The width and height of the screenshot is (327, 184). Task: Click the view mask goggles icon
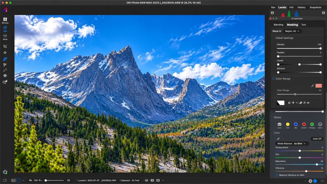308,103
